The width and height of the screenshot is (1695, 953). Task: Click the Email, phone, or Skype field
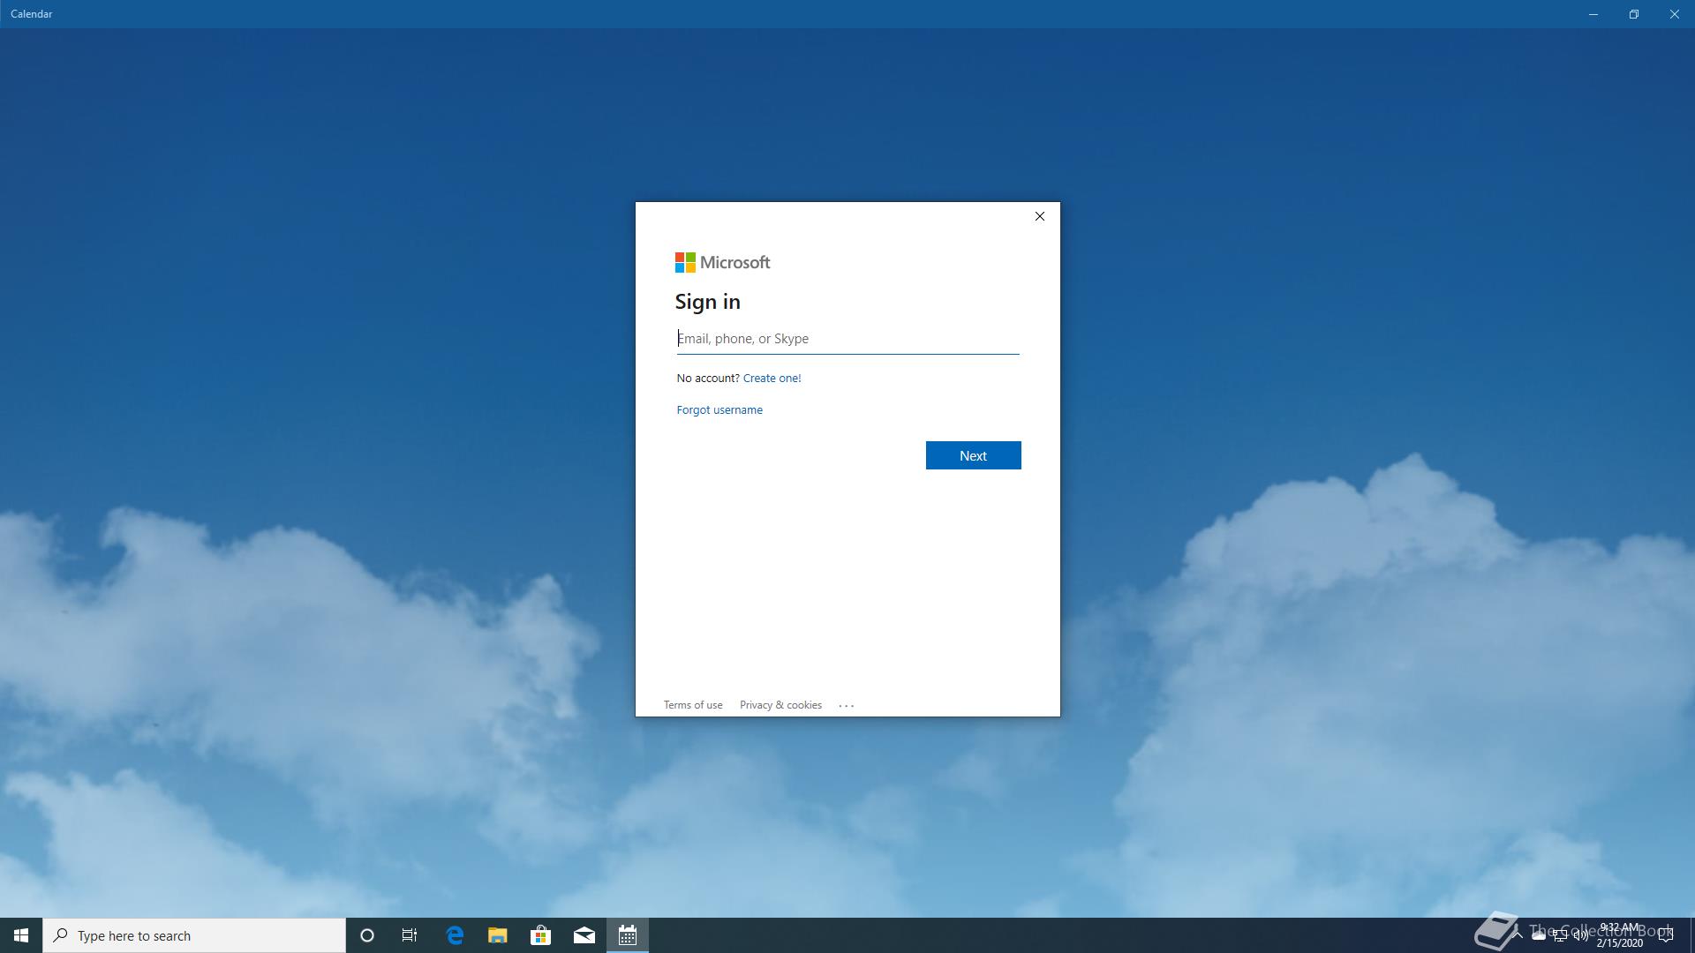[847, 339]
